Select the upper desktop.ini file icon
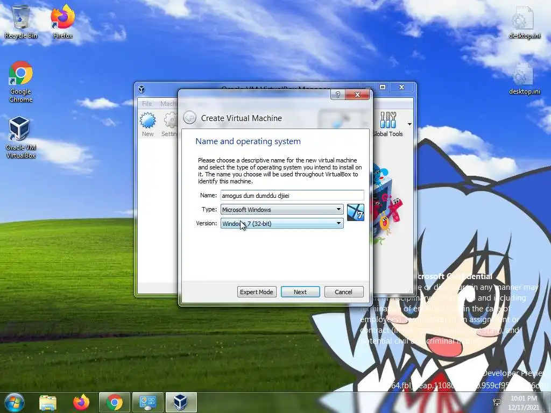Viewport: 551px width, 413px height. (x=524, y=23)
